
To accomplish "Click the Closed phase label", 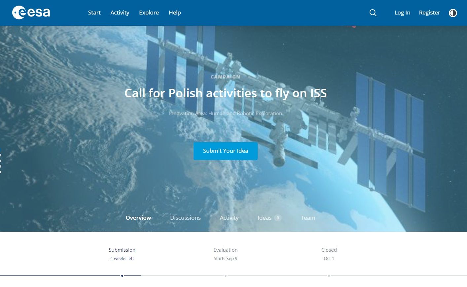I will tap(329, 250).
